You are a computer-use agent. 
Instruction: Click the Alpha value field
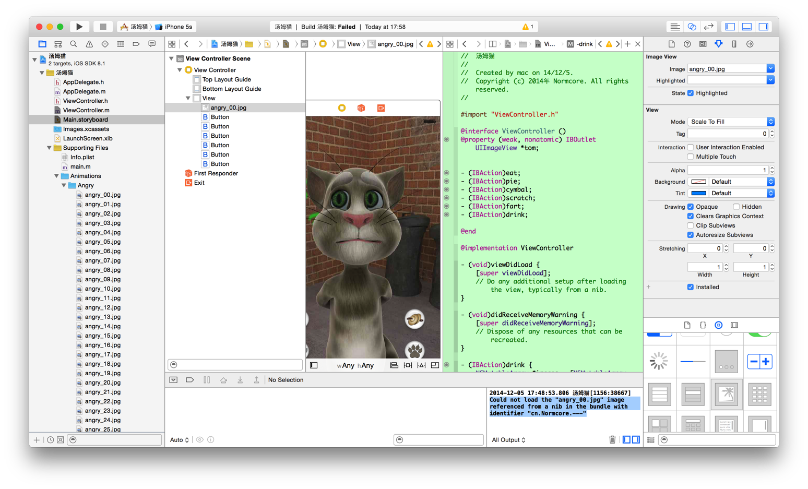pyautogui.click(x=728, y=170)
